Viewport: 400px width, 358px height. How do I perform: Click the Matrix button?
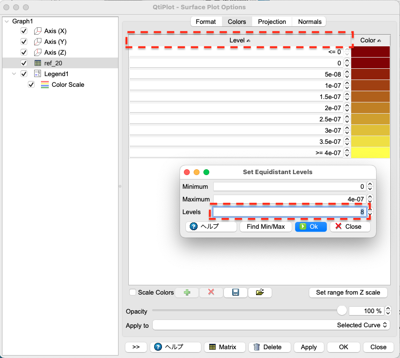[x=224, y=347]
